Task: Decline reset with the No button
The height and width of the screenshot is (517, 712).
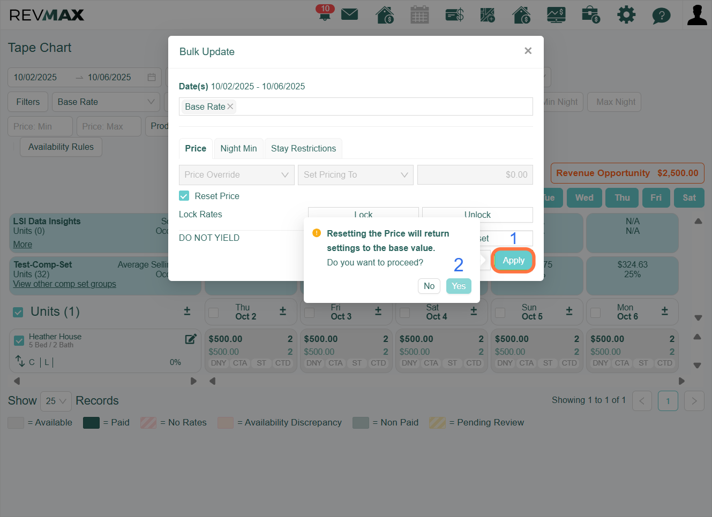Action: (429, 286)
